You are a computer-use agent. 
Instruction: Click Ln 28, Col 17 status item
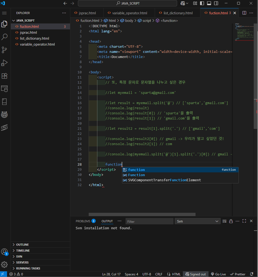[x=111, y=274]
